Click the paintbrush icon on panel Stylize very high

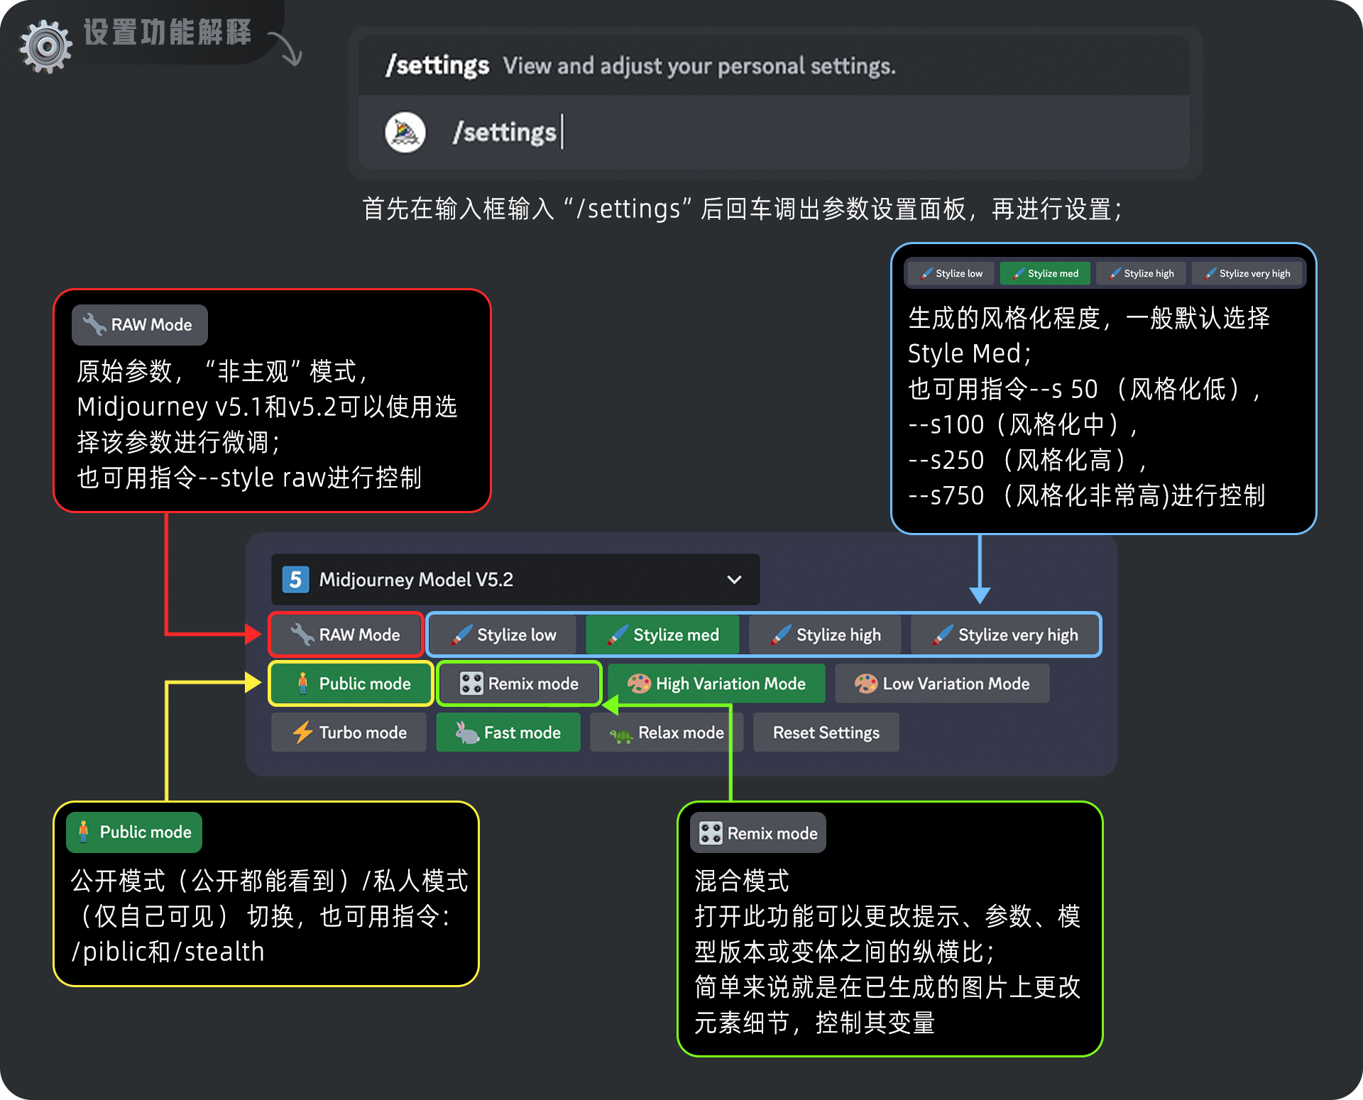943,634
